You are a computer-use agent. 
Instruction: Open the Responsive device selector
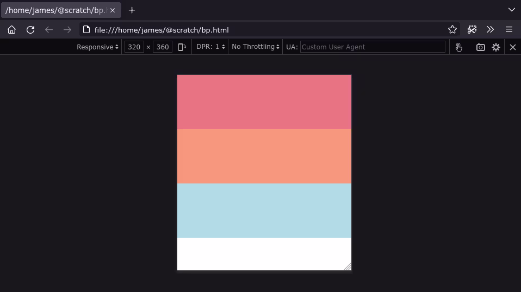pos(97,47)
